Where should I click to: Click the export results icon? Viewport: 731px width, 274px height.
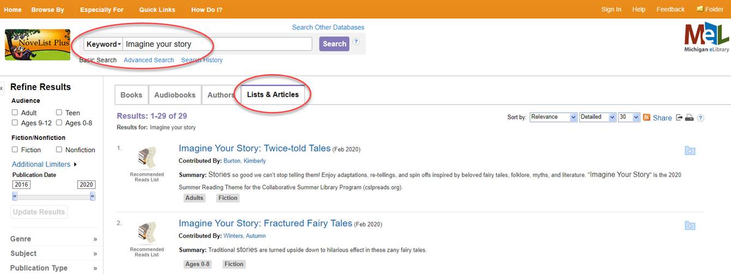[679, 117]
